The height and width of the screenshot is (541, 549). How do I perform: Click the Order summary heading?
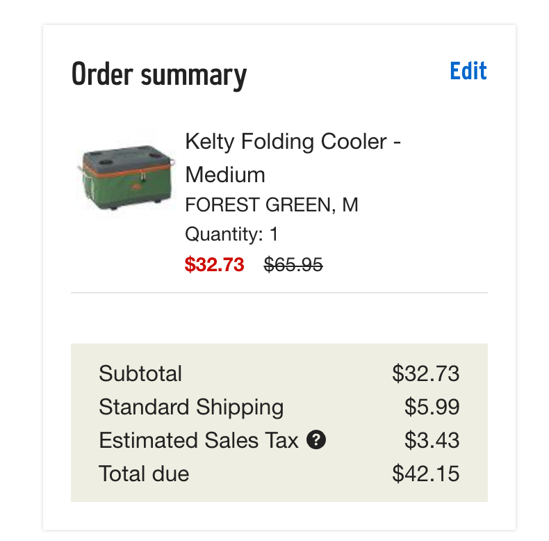pyautogui.click(x=159, y=74)
